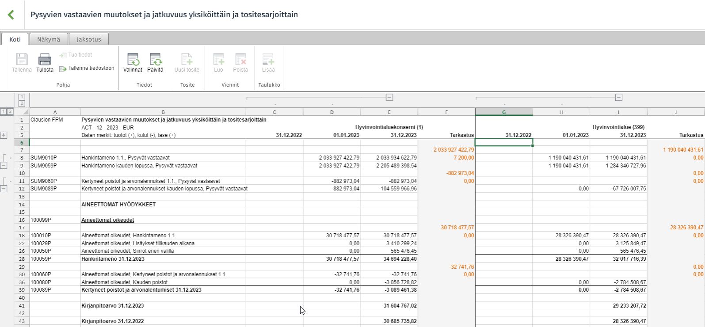Open the Jaksotus tab

point(89,39)
